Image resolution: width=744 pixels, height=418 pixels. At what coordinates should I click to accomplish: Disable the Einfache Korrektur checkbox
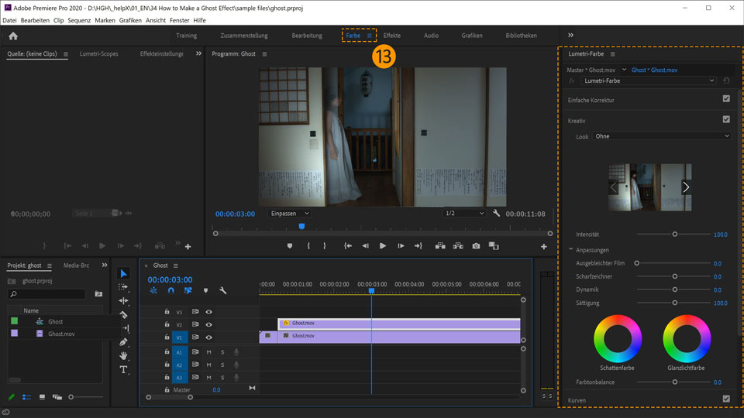pos(726,99)
